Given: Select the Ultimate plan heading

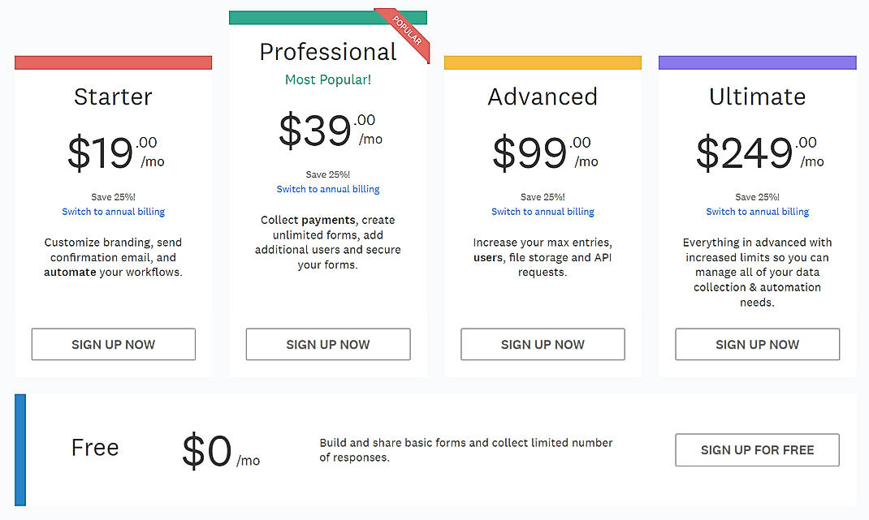Looking at the screenshot, I should (x=756, y=97).
